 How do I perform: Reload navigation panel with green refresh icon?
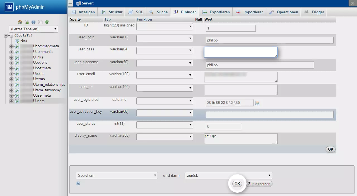[x=47, y=22]
